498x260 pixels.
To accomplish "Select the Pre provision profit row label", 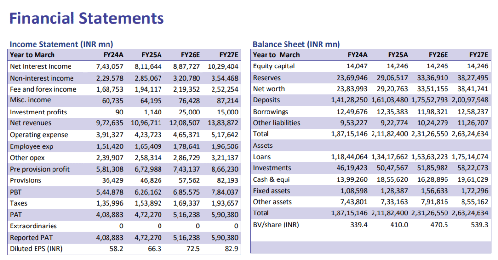I will coord(39,169).
